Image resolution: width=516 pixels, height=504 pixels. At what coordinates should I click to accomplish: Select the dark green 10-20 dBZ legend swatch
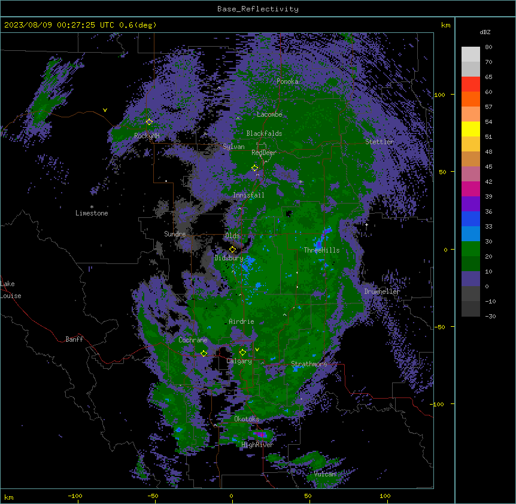click(x=471, y=264)
